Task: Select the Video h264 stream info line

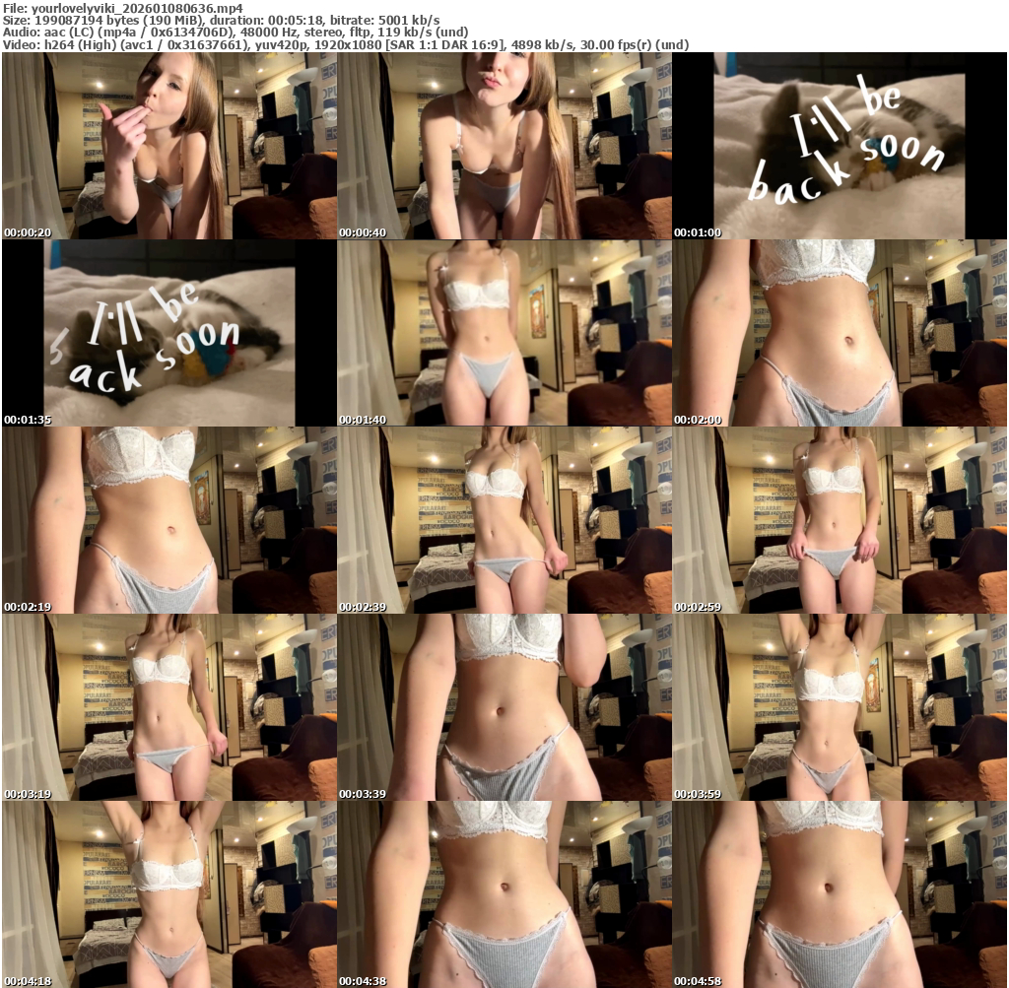Action: coord(346,44)
